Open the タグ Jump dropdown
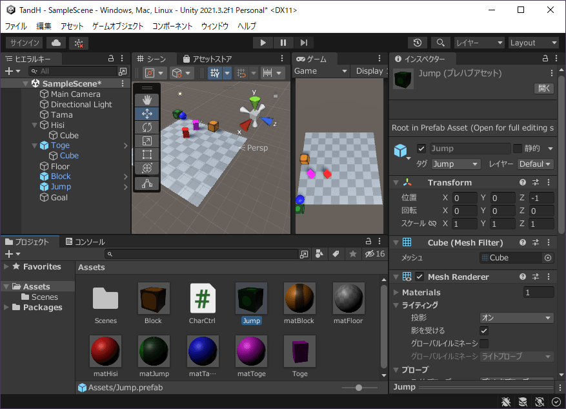The width and height of the screenshot is (566, 409). pyautogui.click(x=456, y=164)
